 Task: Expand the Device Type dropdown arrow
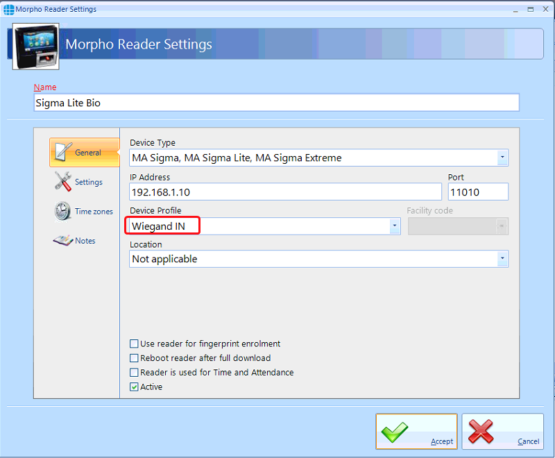pyautogui.click(x=502, y=158)
